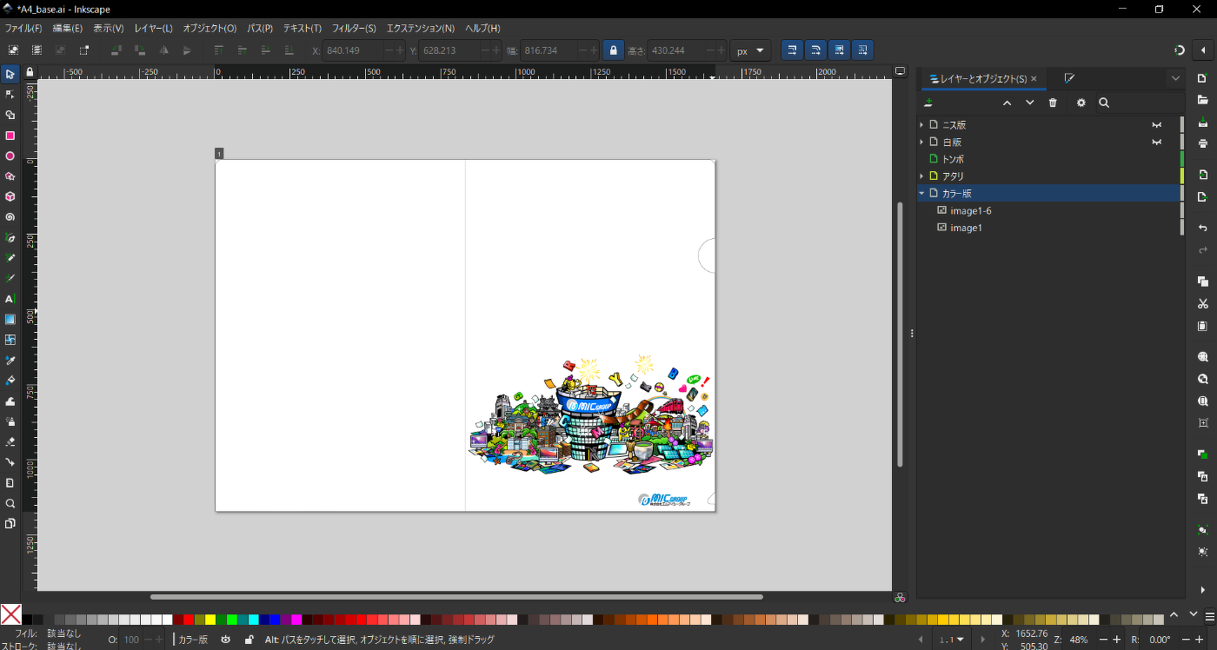Viewport: 1217px width, 650px height.
Task: Open the パス(P) menu
Action: pos(259,29)
